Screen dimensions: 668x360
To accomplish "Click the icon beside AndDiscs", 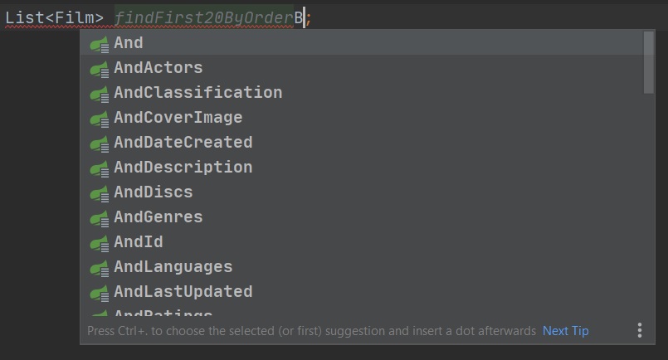I will click(100, 193).
